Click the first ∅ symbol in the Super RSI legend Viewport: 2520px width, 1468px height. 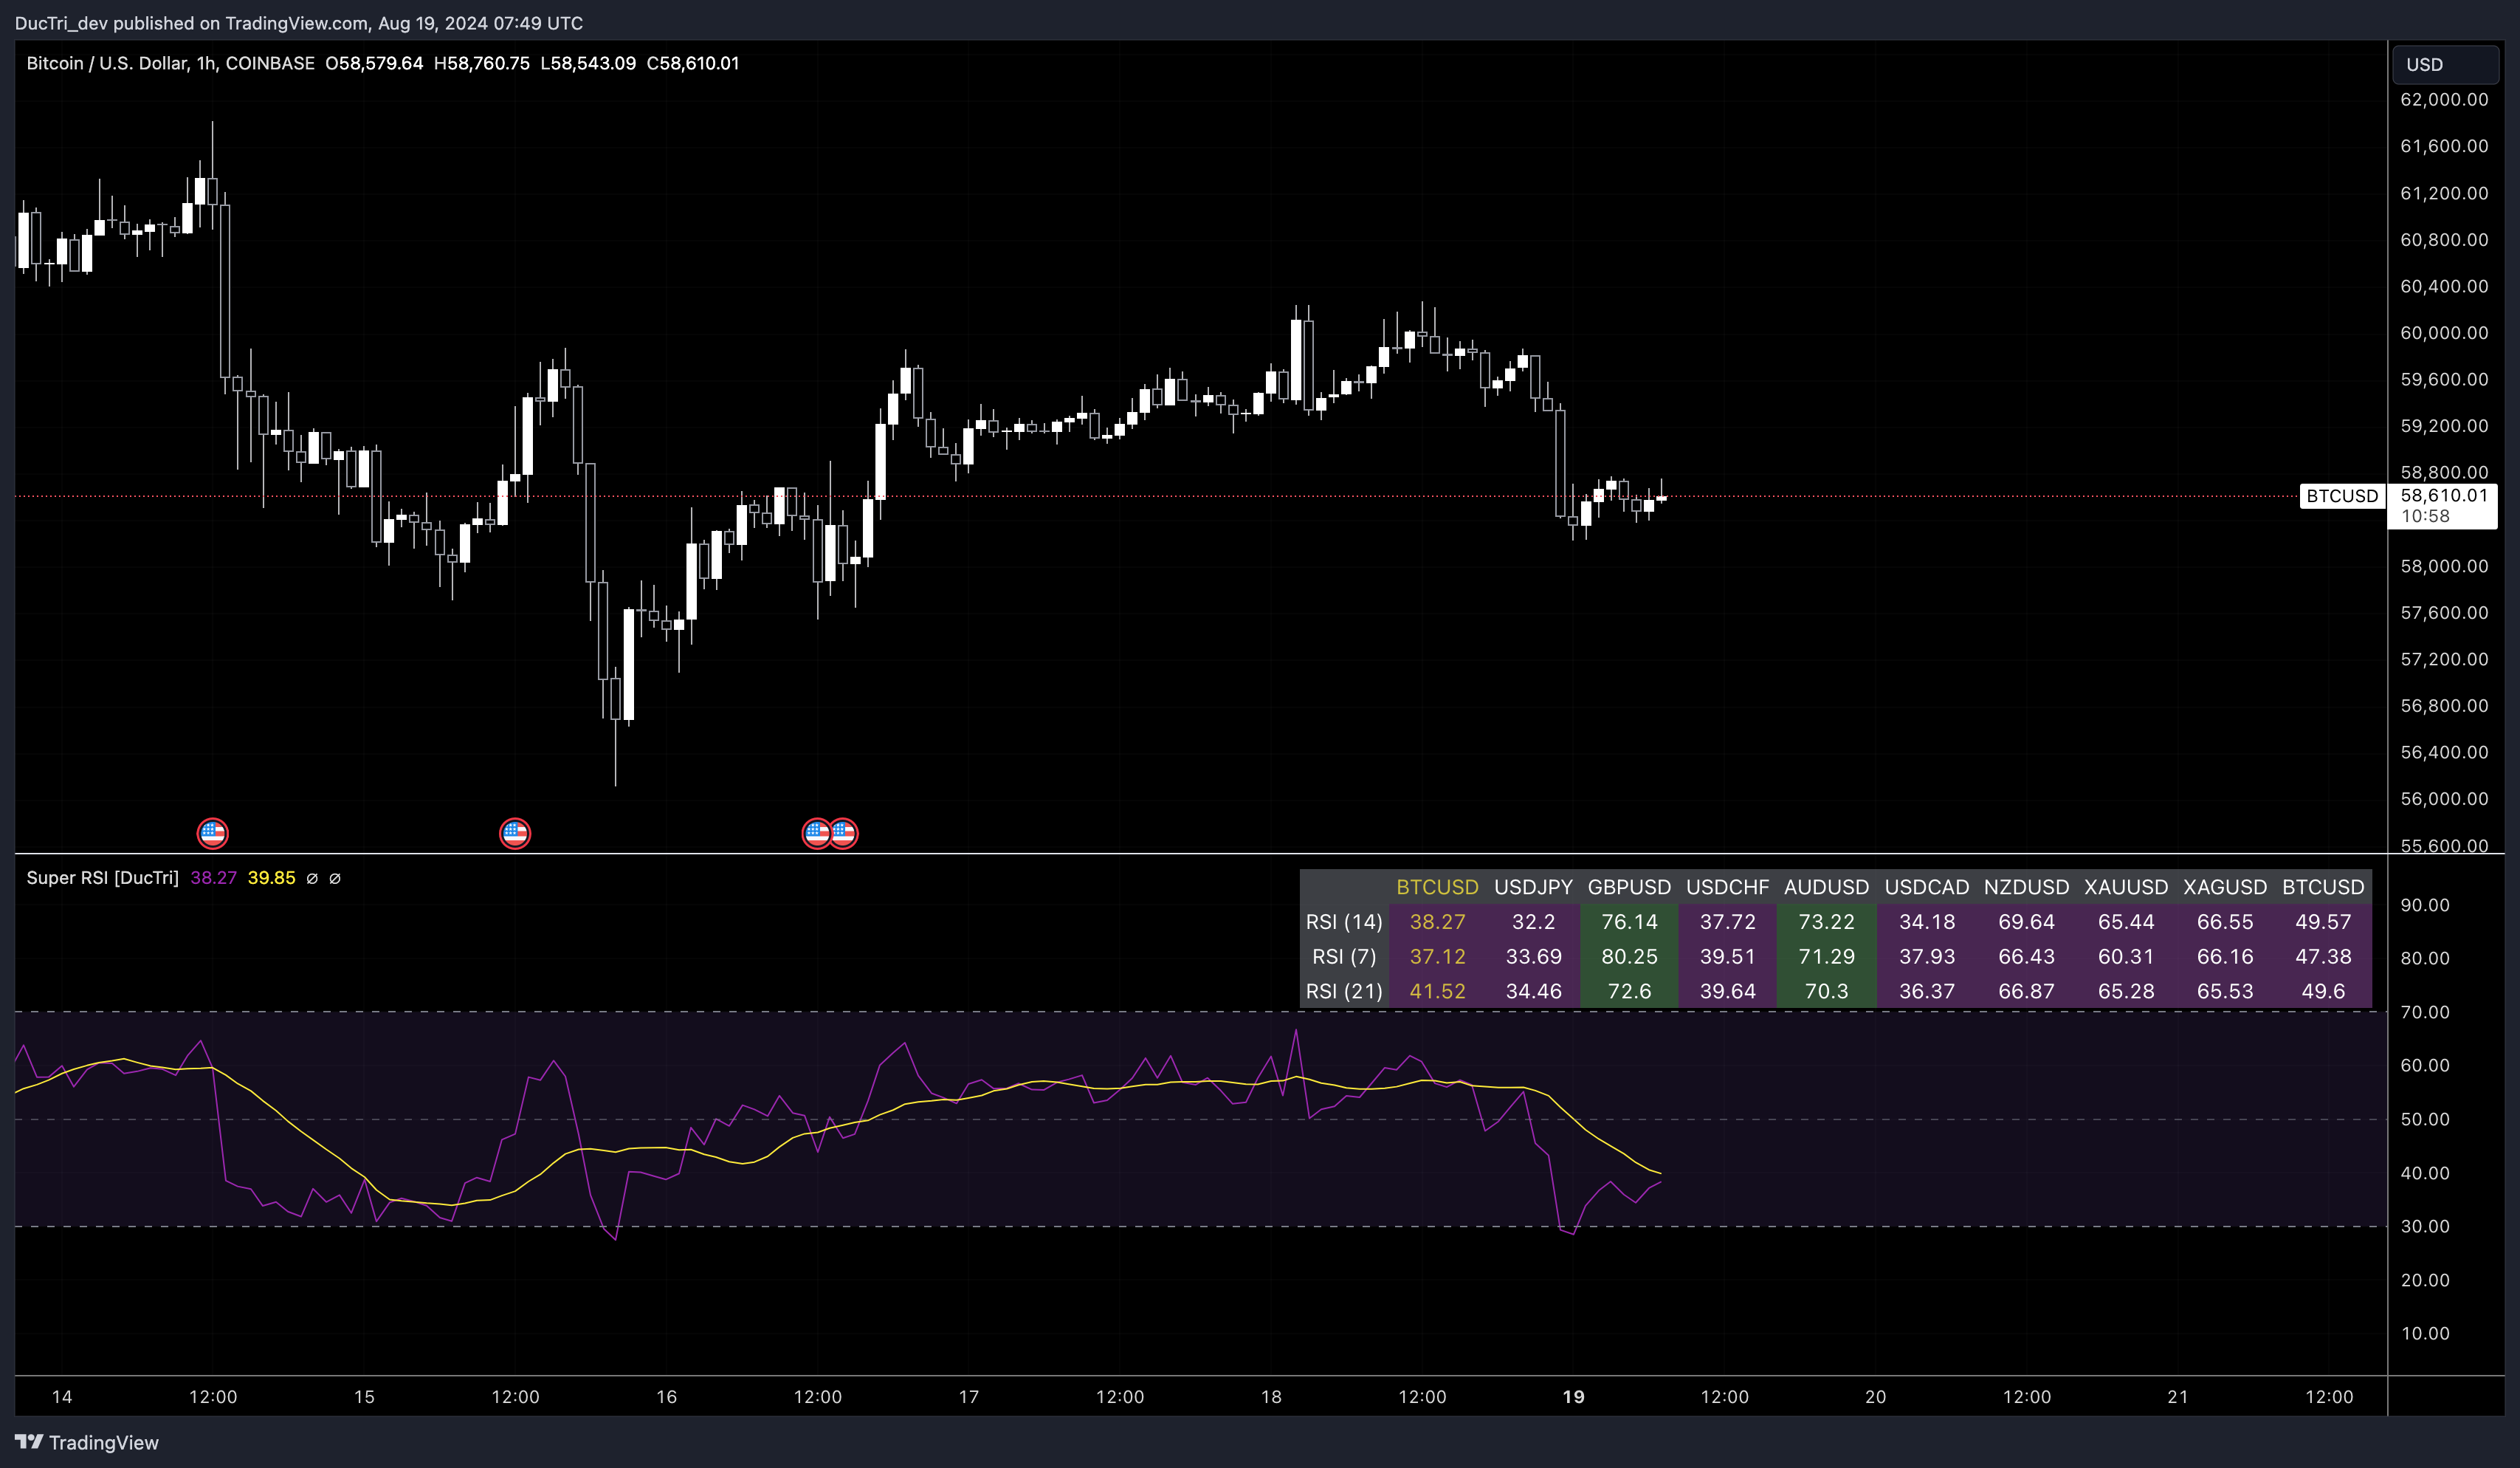(x=312, y=877)
